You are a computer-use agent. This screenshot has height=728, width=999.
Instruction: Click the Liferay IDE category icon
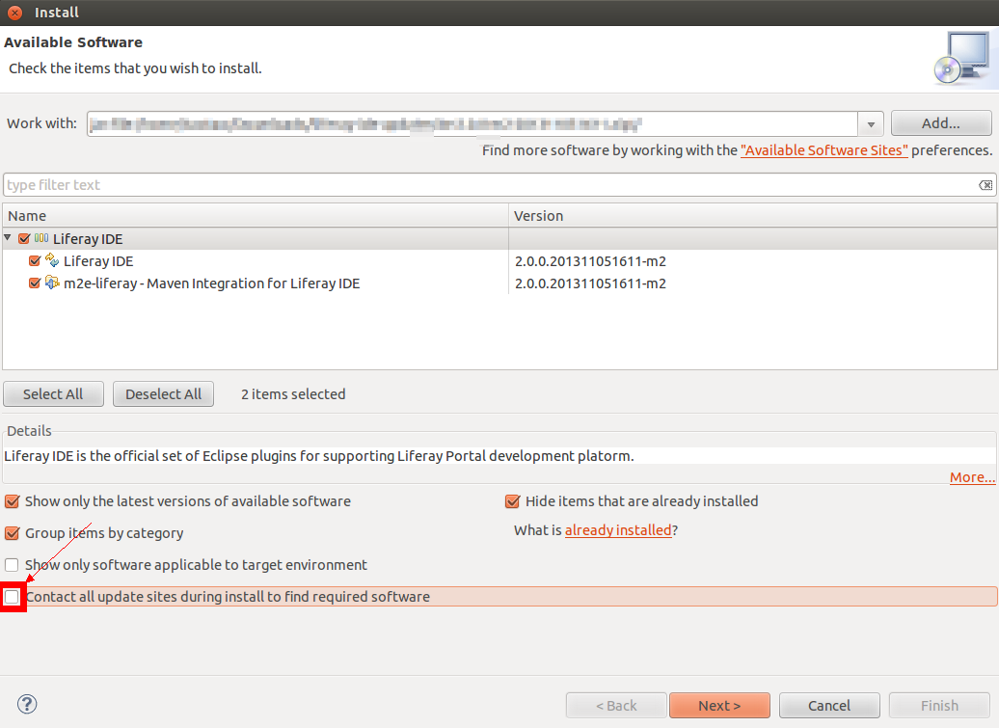40,239
